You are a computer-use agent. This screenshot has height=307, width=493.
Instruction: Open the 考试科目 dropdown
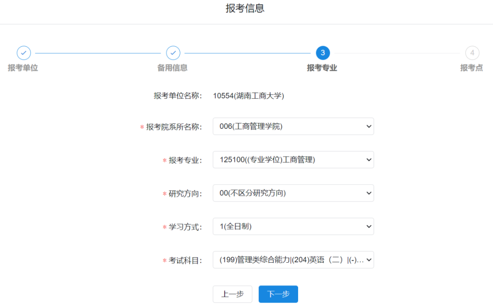293,260
